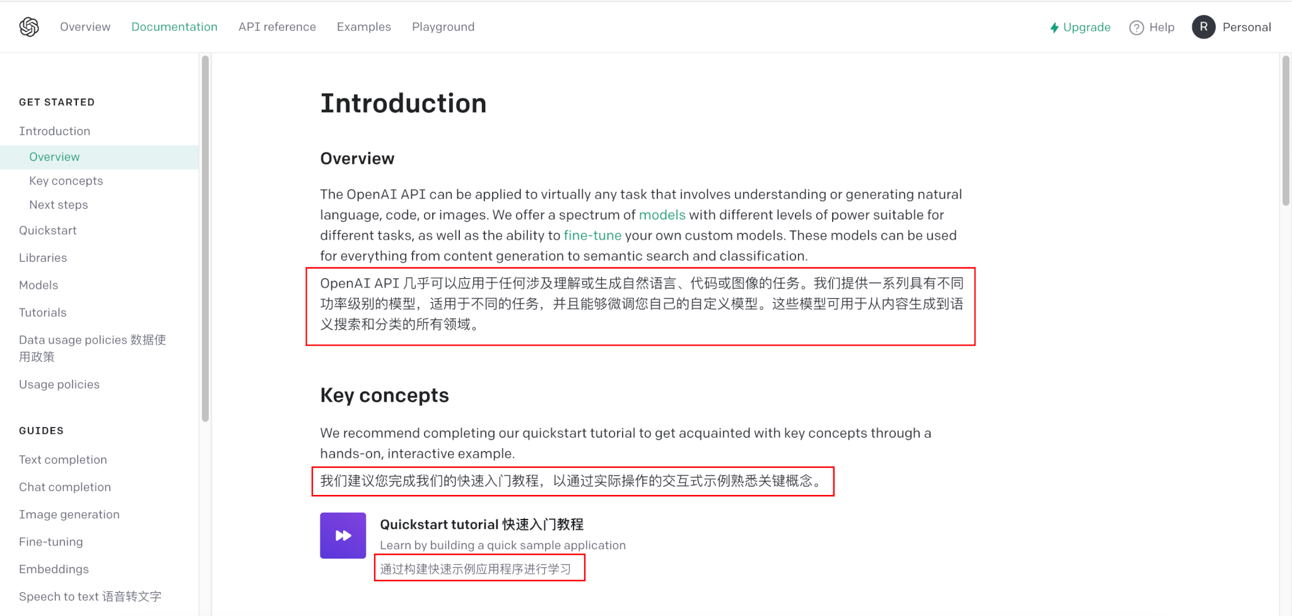1292x616 pixels.
Task: Click 'Learn by building a quick sample application'
Action: 503,545
